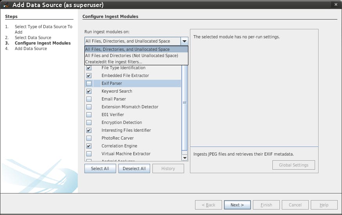This screenshot has height=215, width=342.
Task: Select E01 Verifier module label
Action: (113, 115)
